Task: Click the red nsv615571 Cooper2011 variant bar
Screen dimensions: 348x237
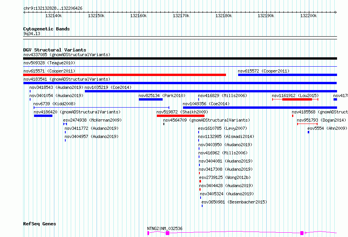Action: click(x=124, y=75)
